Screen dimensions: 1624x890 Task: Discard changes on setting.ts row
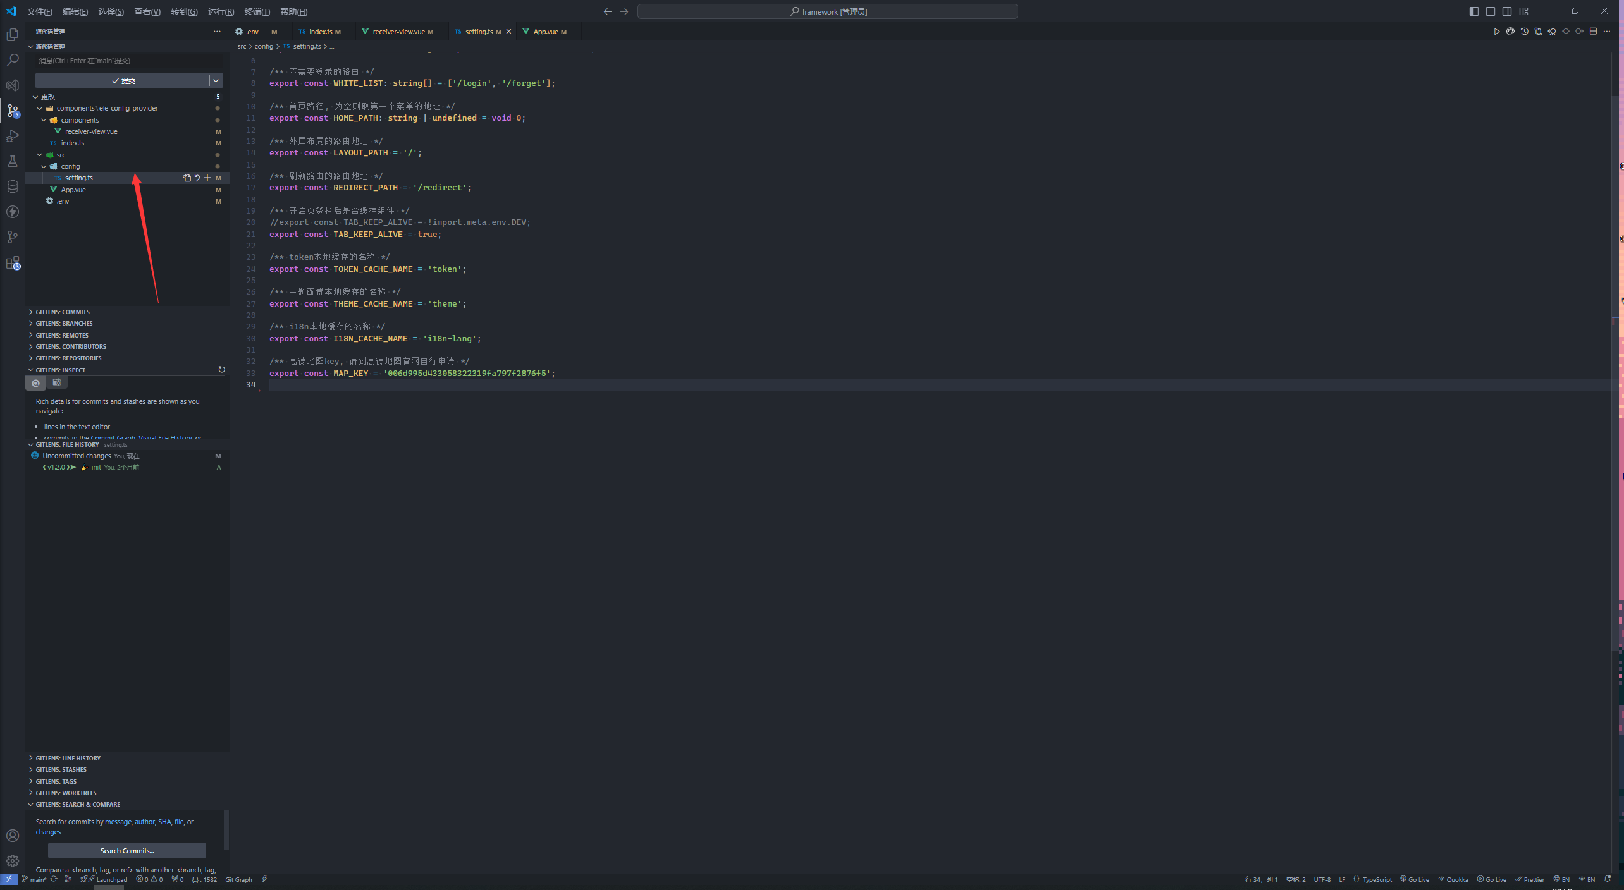[x=197, y=178]
